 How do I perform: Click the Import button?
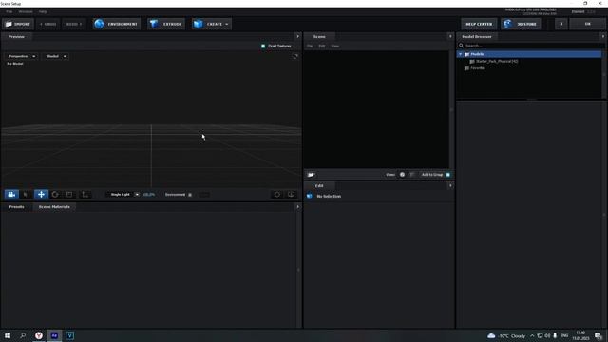(x=18, y=24)
